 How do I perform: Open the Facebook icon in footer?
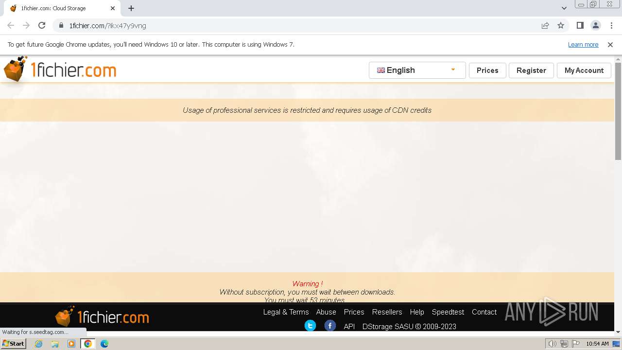[330, 326]
